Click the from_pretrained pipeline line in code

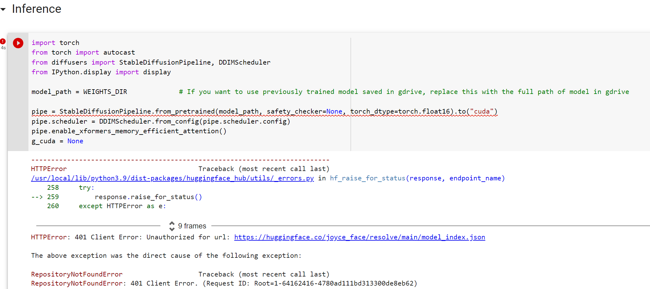coord(265,111)
